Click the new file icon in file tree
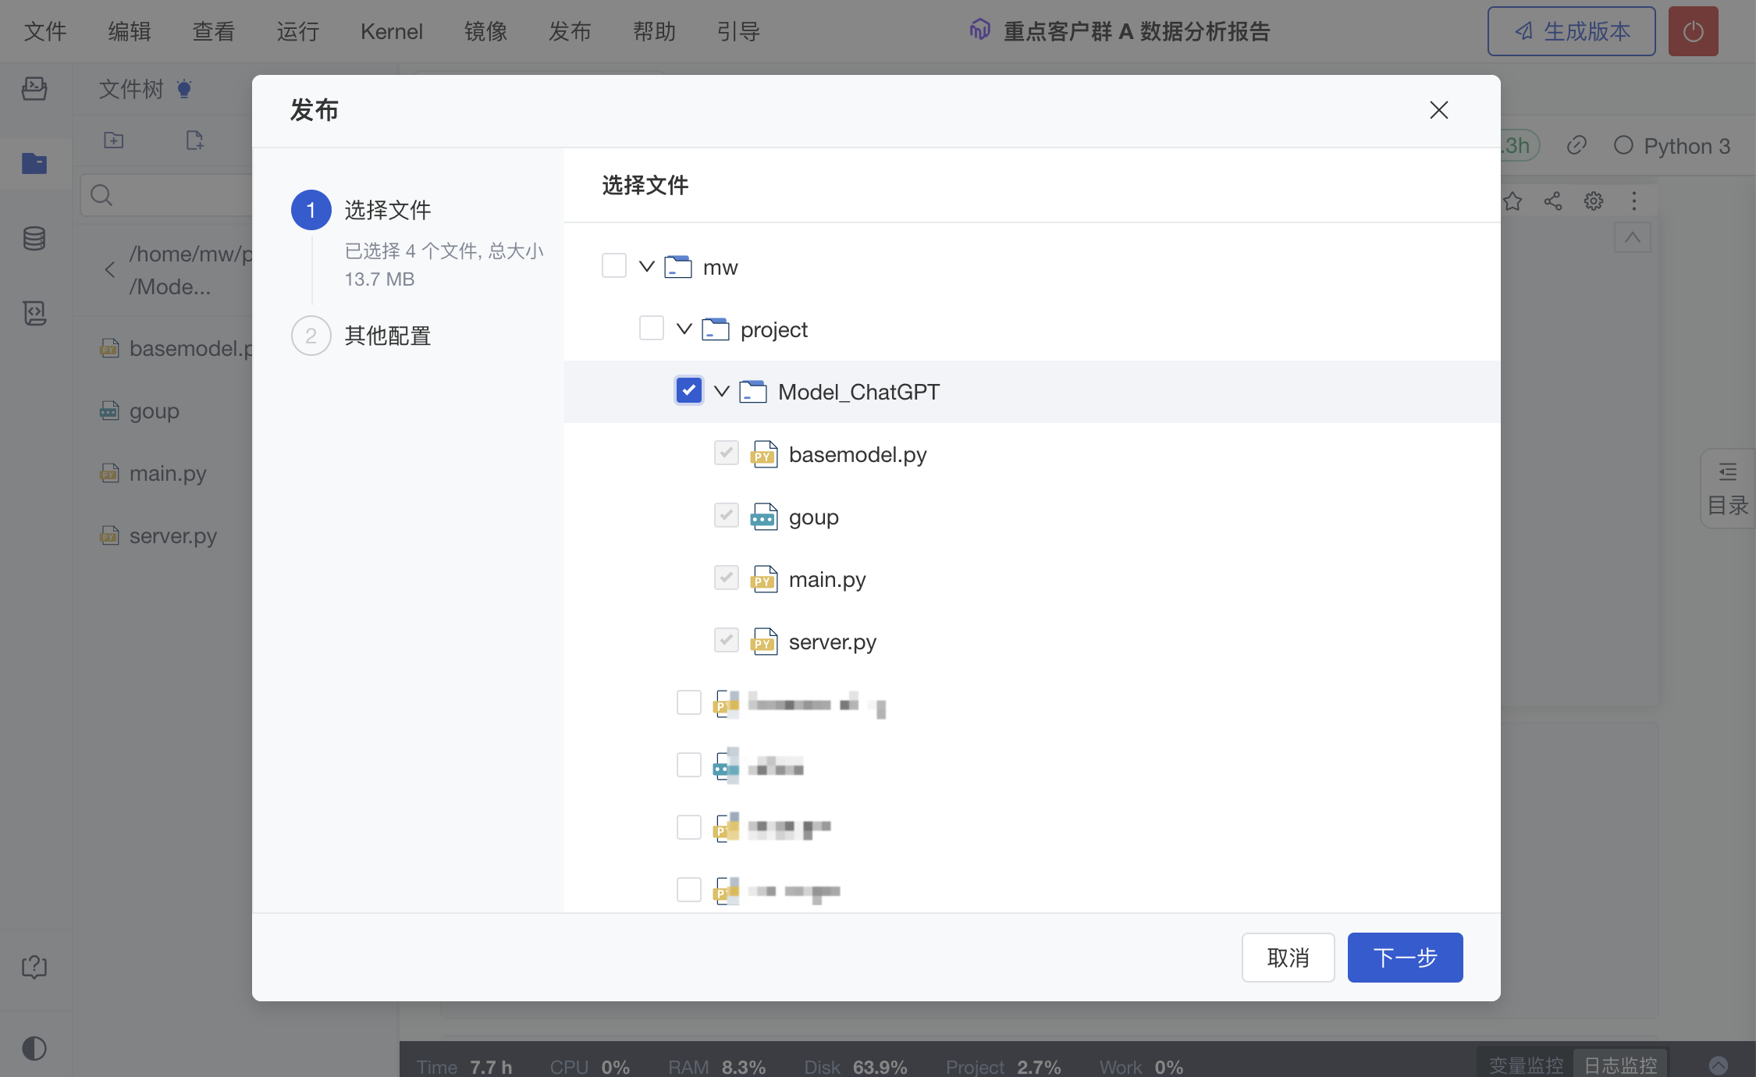The width and height of the screenshot is (1756, 1077). [194, 140]
